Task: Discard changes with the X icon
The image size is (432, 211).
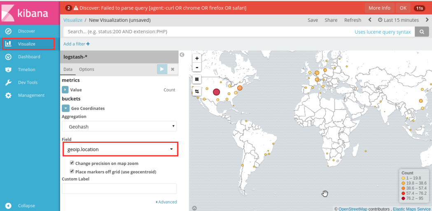Action: pos(173,69)
